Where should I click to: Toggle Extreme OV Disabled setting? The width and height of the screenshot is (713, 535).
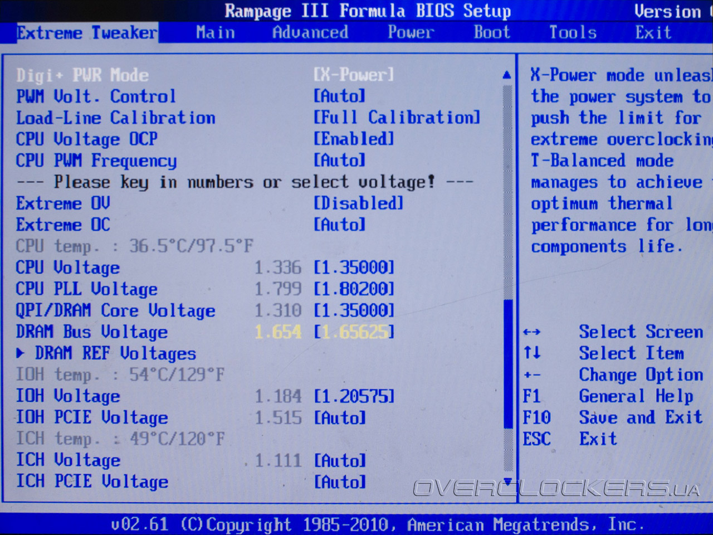click(359, 203)
